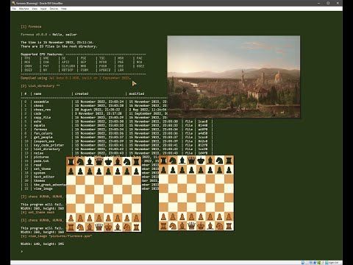
Task: Select the black queen on the left chess board
Action: [x=99, y=161]
